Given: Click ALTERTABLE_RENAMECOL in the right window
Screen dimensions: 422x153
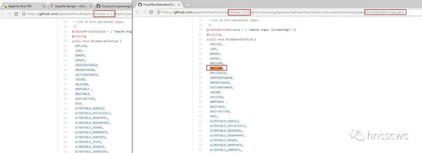Looking at the screenshot, I should pyautogui.click(x=227, y=131).
